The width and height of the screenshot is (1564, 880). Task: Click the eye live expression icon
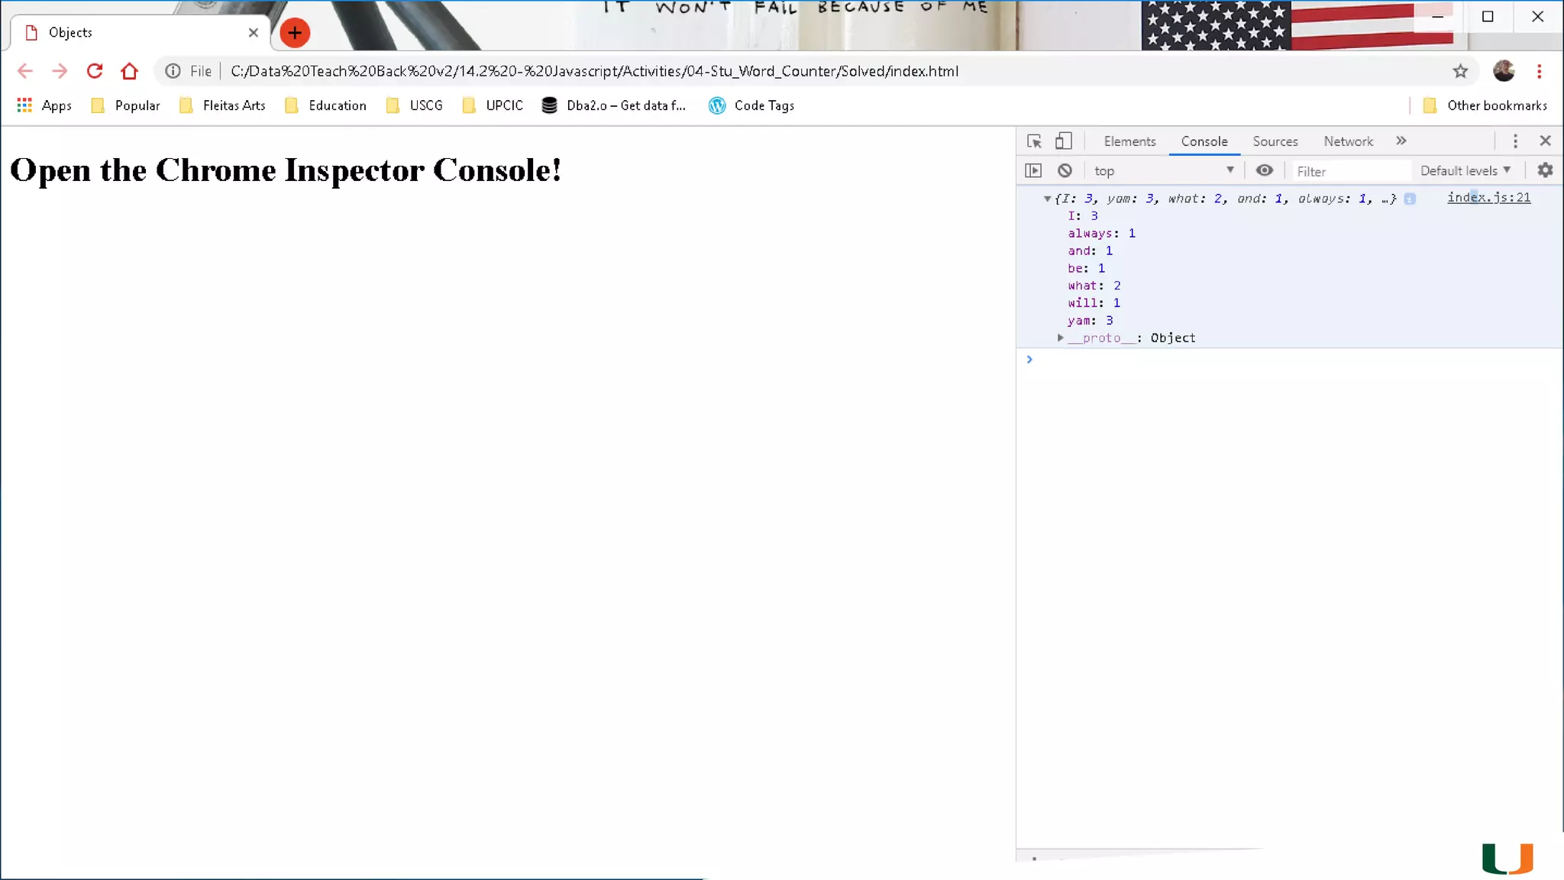[1264, 170]
